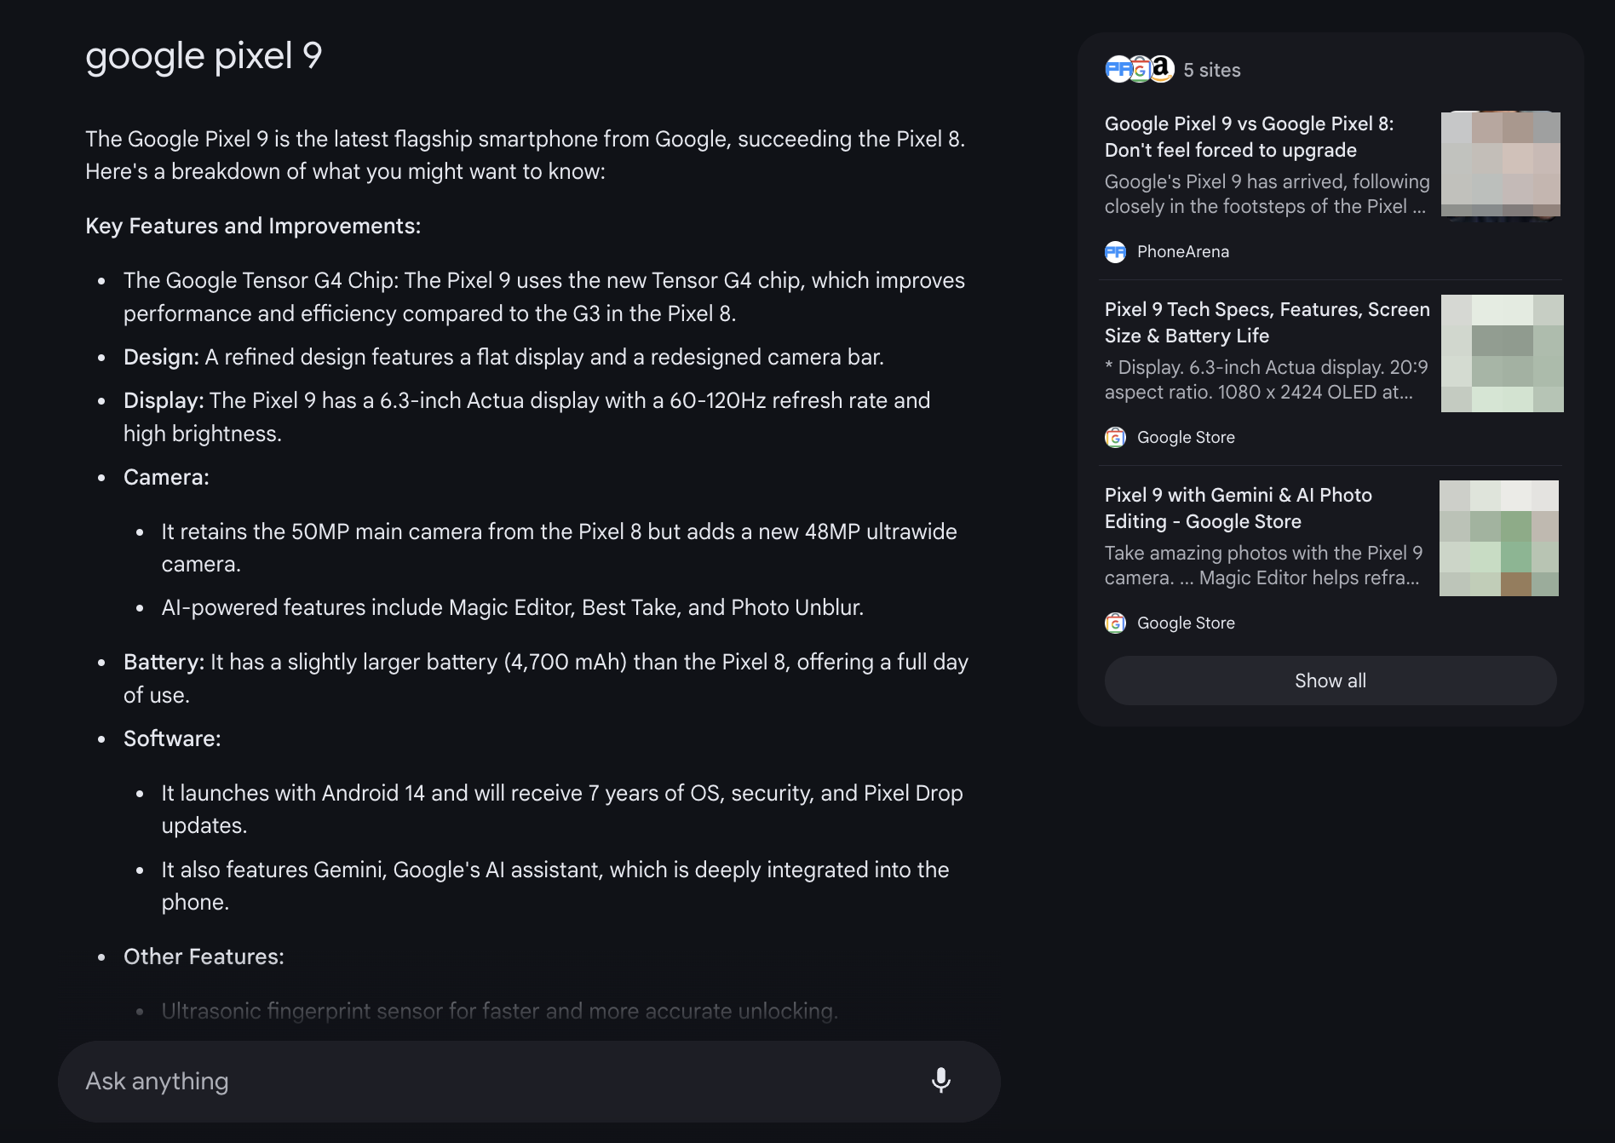Click the Ask anything input field
This screenshot has width=1615, height=1143.
click(494, 1081)
